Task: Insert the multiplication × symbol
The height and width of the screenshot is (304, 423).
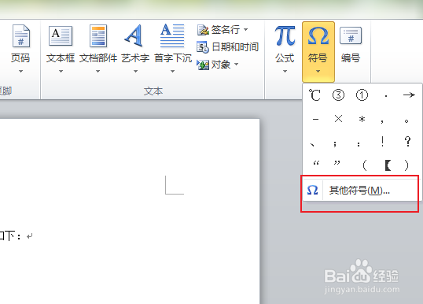Action: 338,119
